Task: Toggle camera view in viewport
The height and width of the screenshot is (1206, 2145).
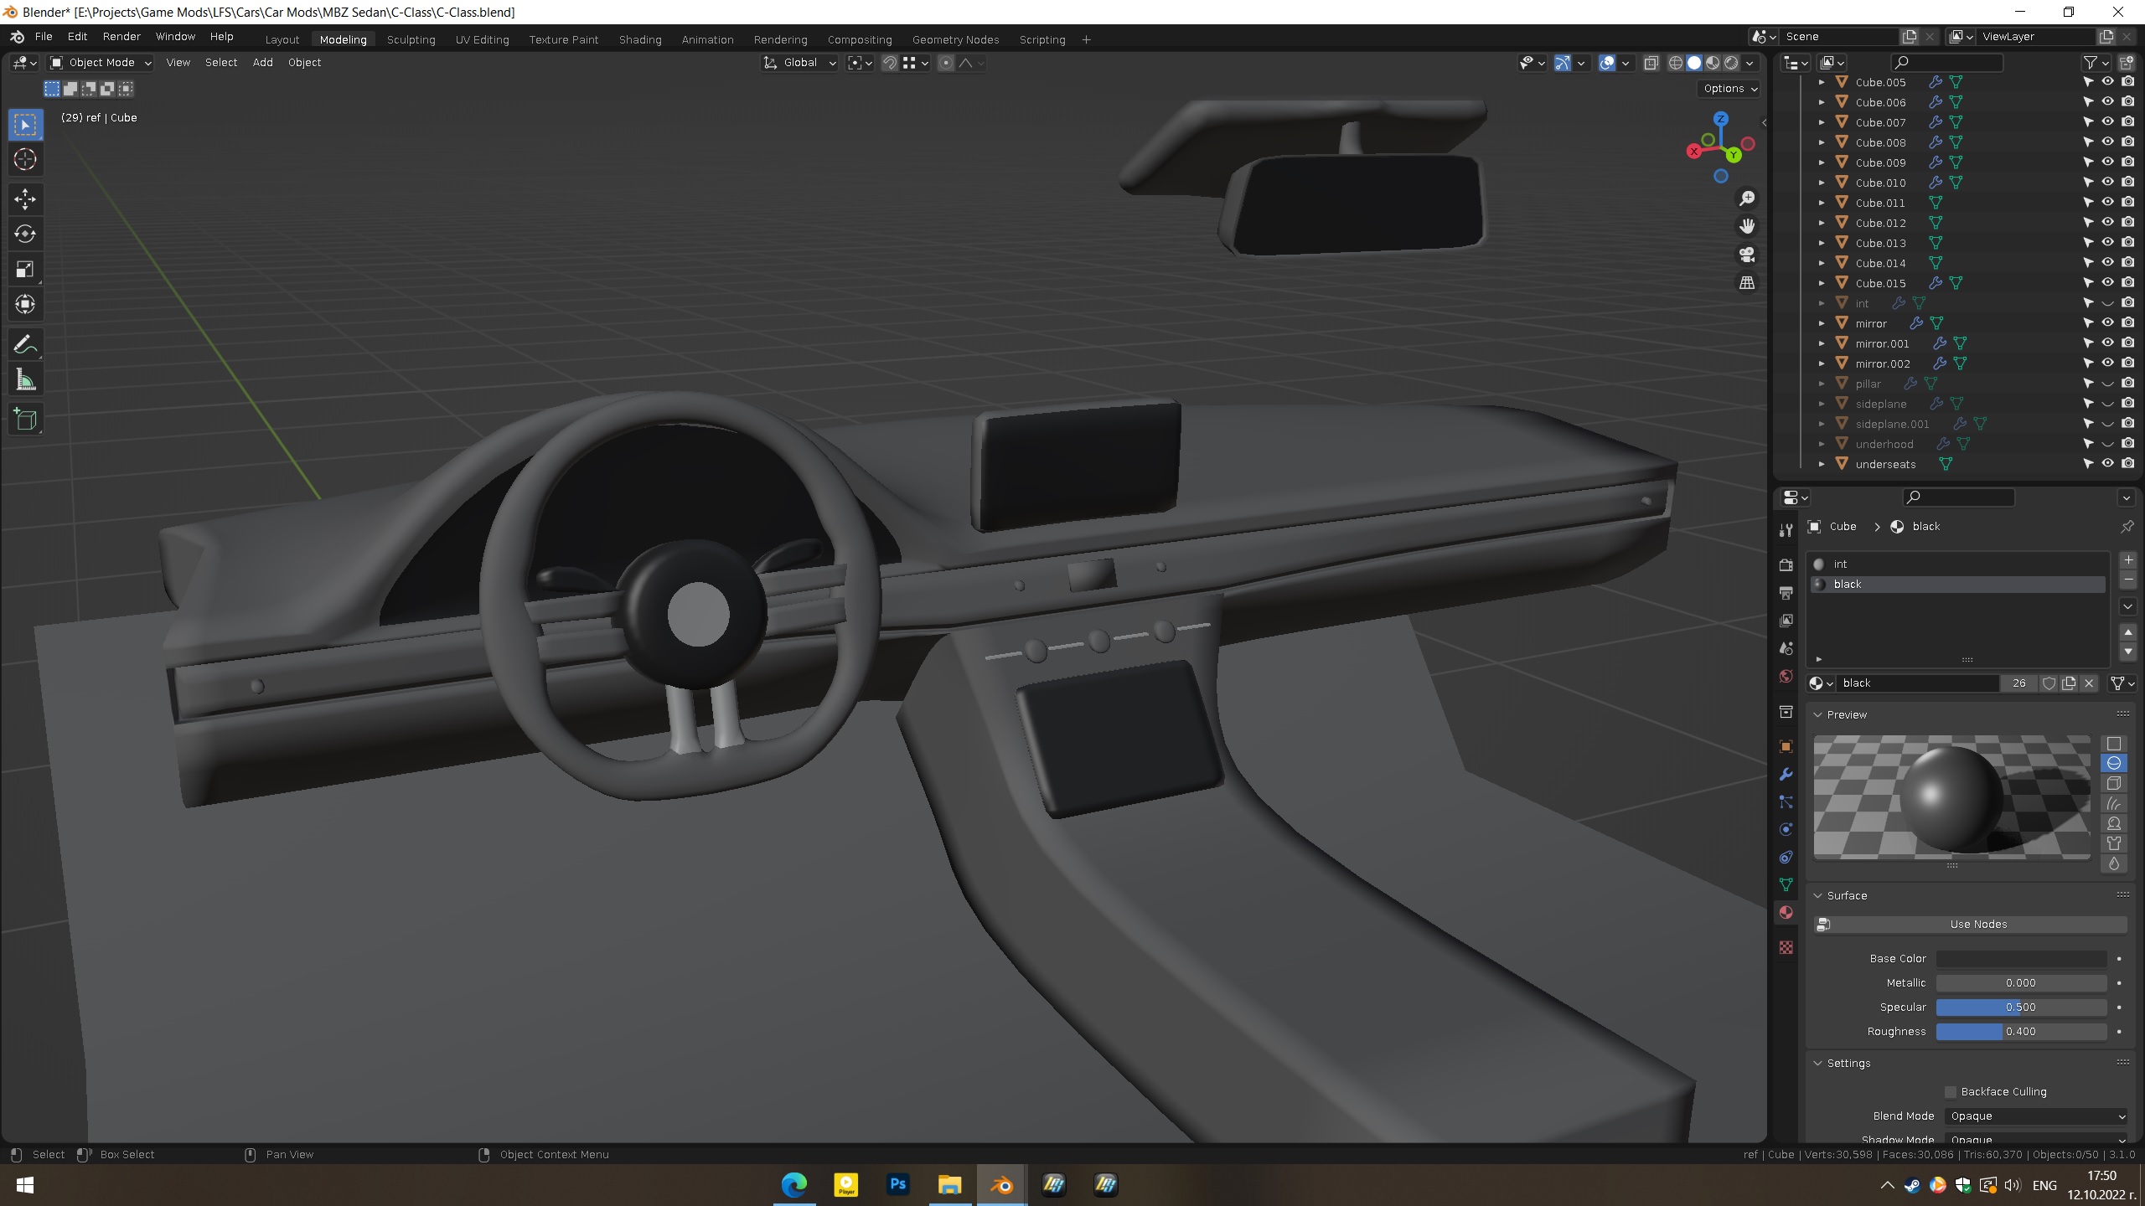Action: click(1747, 255)
